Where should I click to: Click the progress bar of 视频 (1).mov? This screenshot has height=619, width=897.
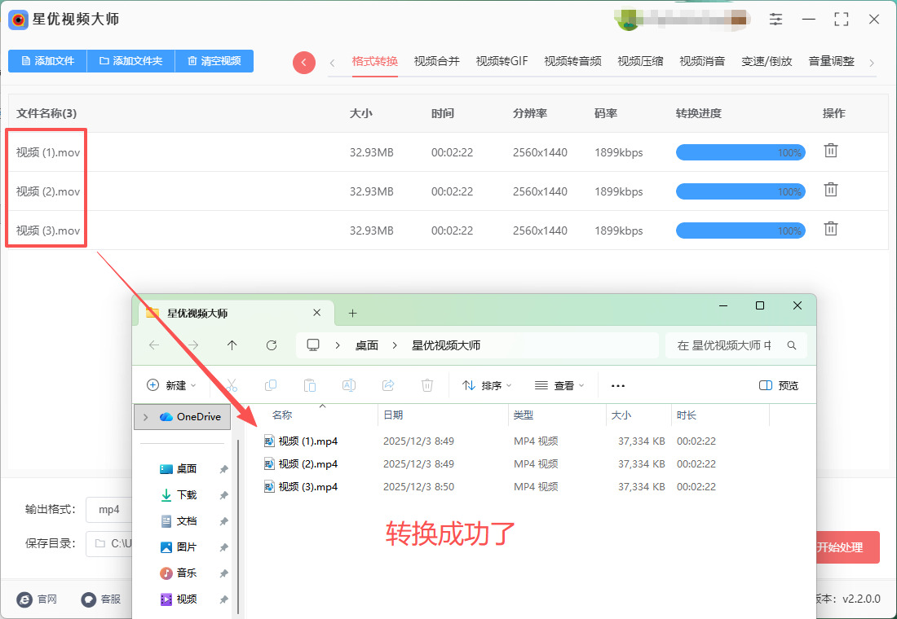[x=740, y=152]
